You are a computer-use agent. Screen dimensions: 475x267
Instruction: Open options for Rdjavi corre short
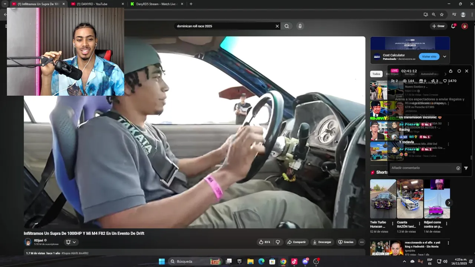point(446,224)
